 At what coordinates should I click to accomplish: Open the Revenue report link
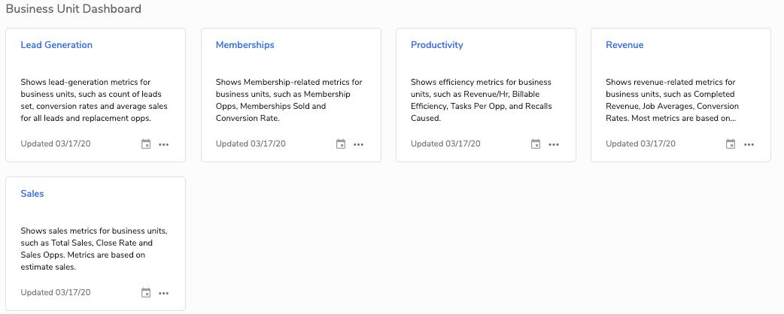click(x=624, y=45)
